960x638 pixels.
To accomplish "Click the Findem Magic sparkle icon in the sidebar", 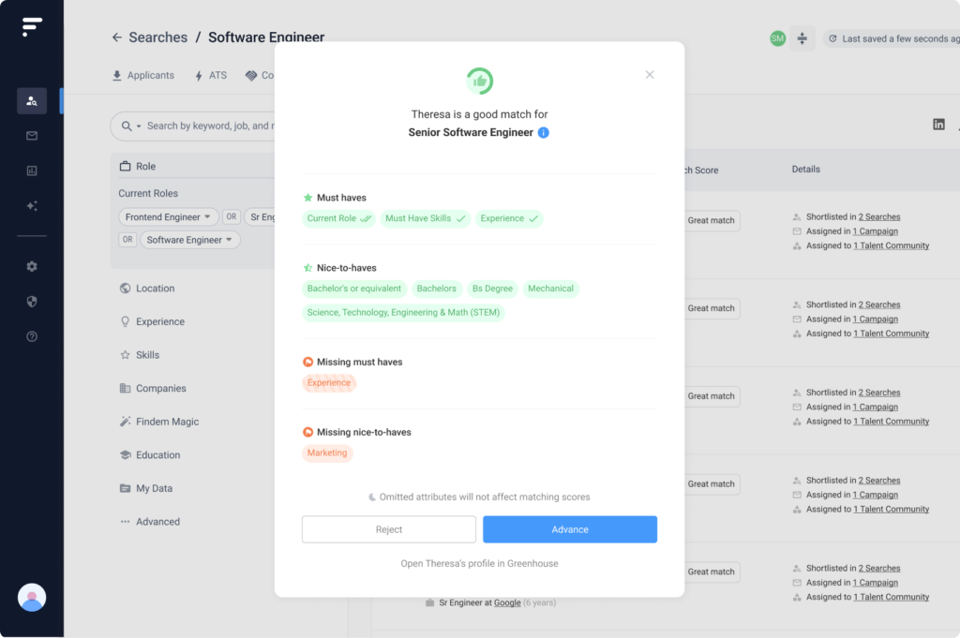I will click(32, 206).
